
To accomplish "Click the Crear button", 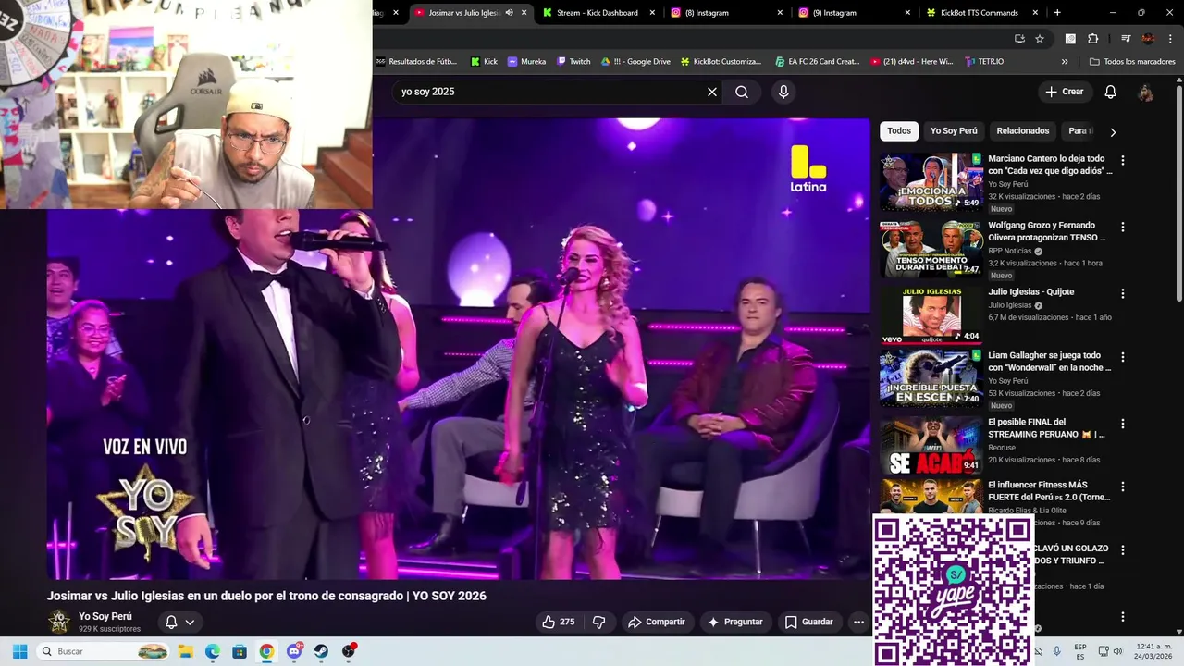I will pyautogui.click(x=1064, y=92).
